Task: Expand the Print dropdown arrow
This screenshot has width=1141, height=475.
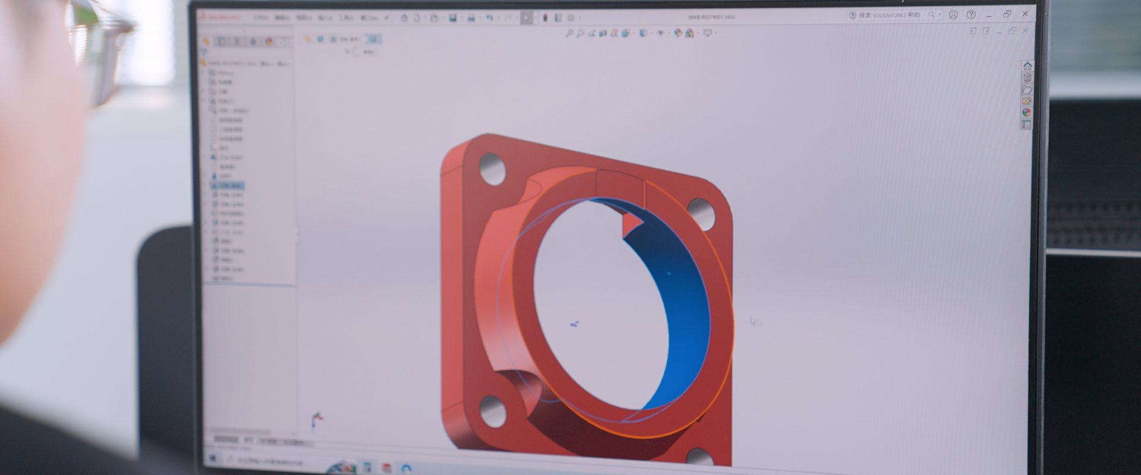Action: [x=480, y=18]
